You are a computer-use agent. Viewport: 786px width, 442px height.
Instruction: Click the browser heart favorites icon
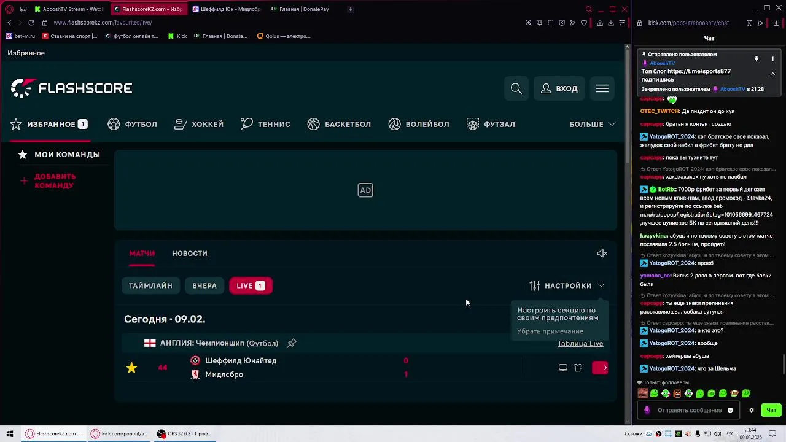pyautogui.click(x=584, y=23)
